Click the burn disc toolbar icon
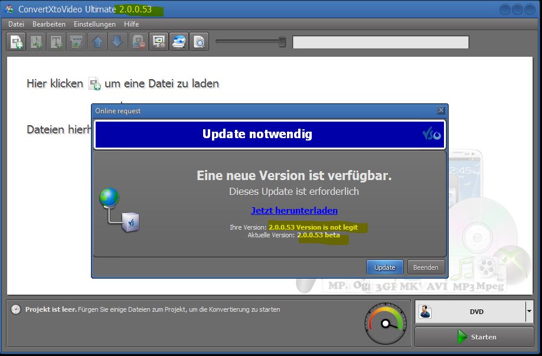The image size is (542, 356). tap(179, 42)
